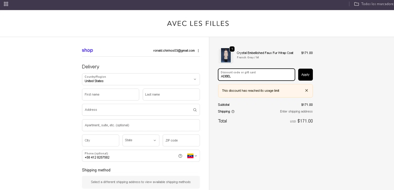Focus the First name field

(111, 94)
